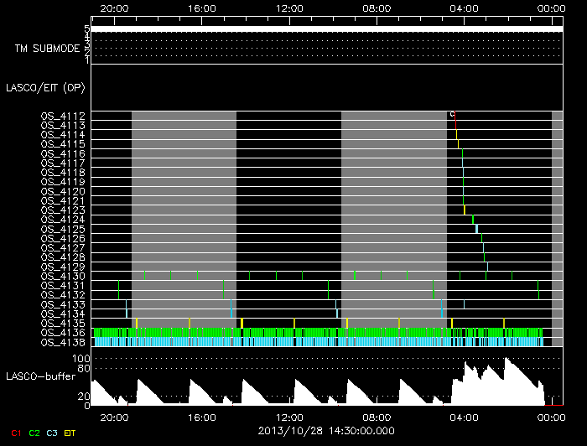Select the OS_4131 row label

pos(63,286)
